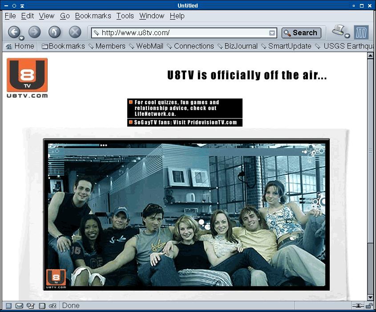Click the vertical scrollbar down arrow
This screenshot has height=312, width=376.
point(370,297)
